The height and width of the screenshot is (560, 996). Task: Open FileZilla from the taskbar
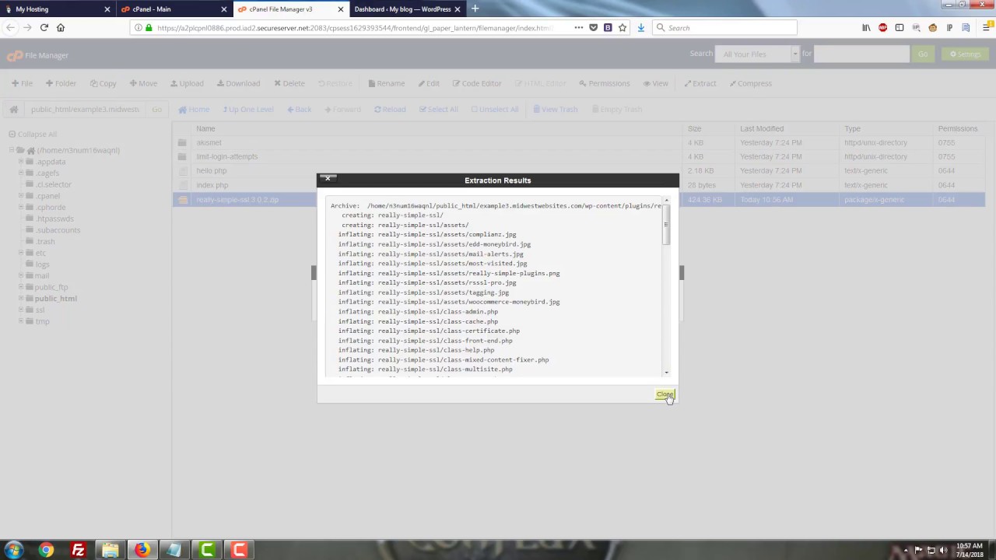pyautogui.click(x=78, y=550)
